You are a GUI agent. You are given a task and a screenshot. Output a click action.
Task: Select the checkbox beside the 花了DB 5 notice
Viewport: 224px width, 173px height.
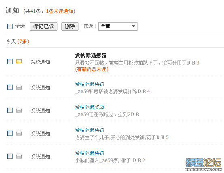(10, 133)
